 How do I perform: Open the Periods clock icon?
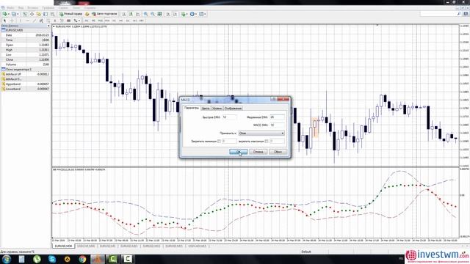[x=192, y=14]
